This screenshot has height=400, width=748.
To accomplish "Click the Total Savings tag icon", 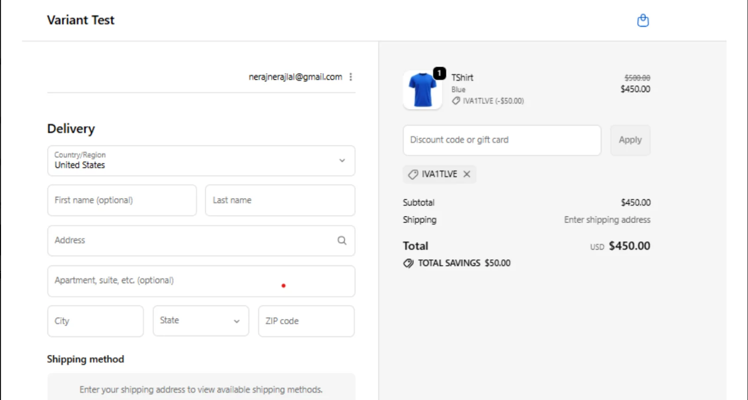I will (408, 263).
